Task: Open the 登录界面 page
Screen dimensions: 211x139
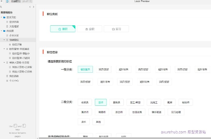Action: pyautogui.click(x=14, y=22)
